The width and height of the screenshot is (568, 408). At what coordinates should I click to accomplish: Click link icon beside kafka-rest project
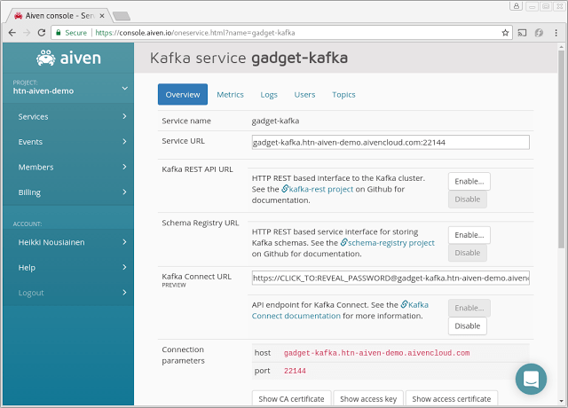(x=285, y=189)
